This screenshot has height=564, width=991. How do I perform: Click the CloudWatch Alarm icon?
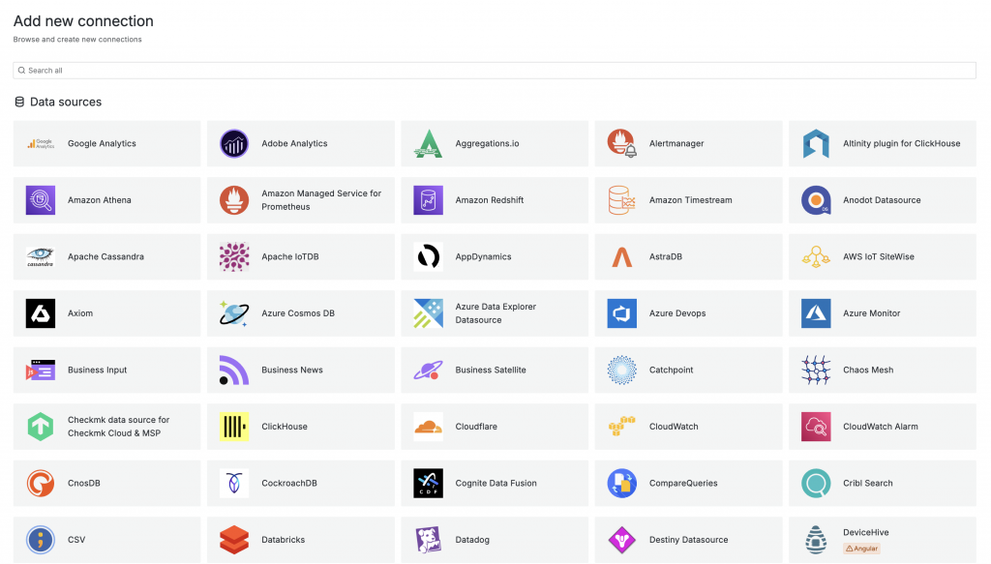coord(816,427)
